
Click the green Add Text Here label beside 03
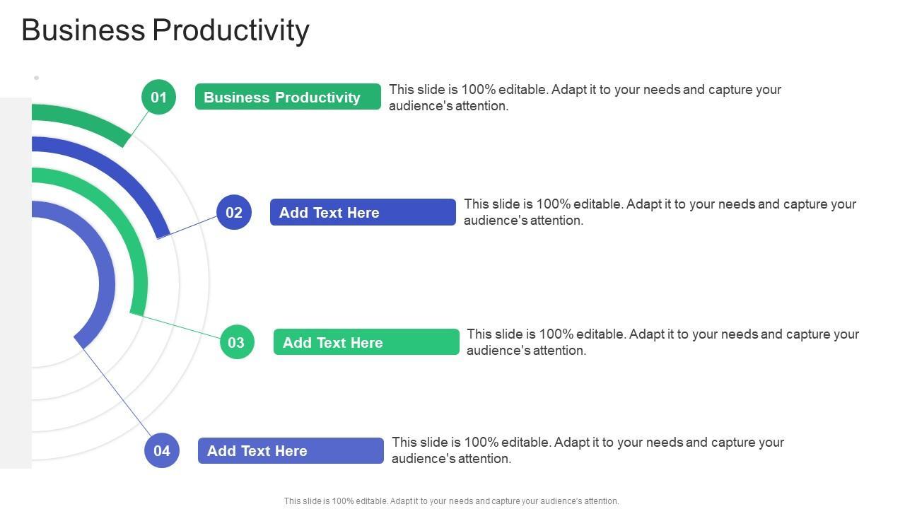(366, 342)
